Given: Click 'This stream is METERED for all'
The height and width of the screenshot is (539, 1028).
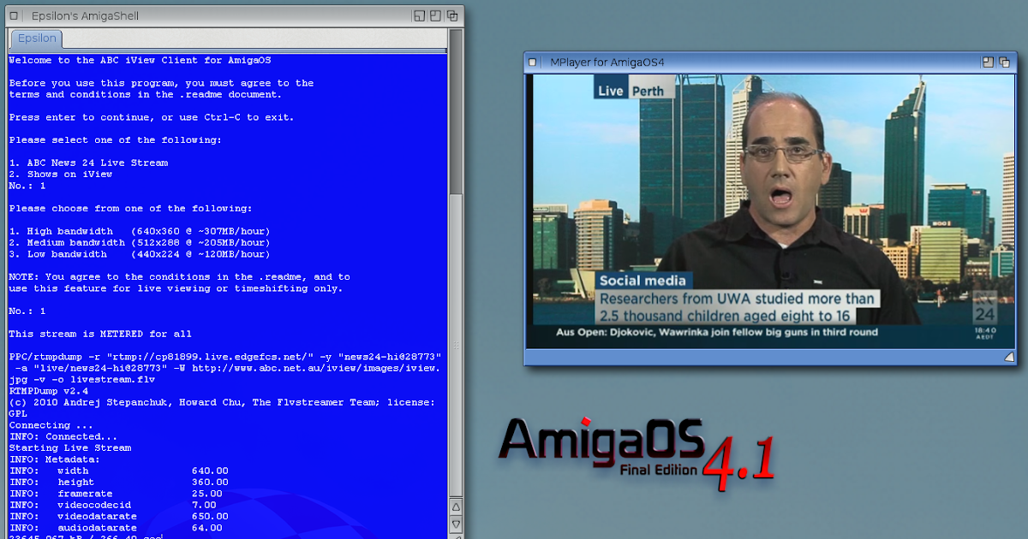Looking at the screenshot, I should 100,334.
